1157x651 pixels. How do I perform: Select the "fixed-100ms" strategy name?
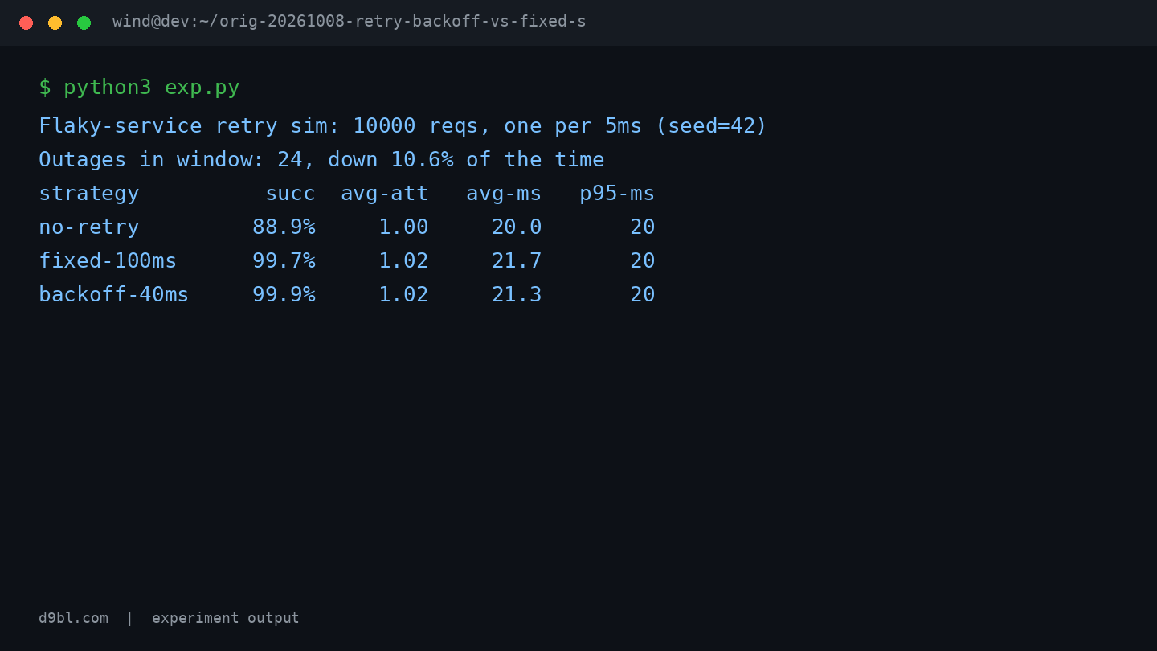pyautogui.click(x=108, y=261)
